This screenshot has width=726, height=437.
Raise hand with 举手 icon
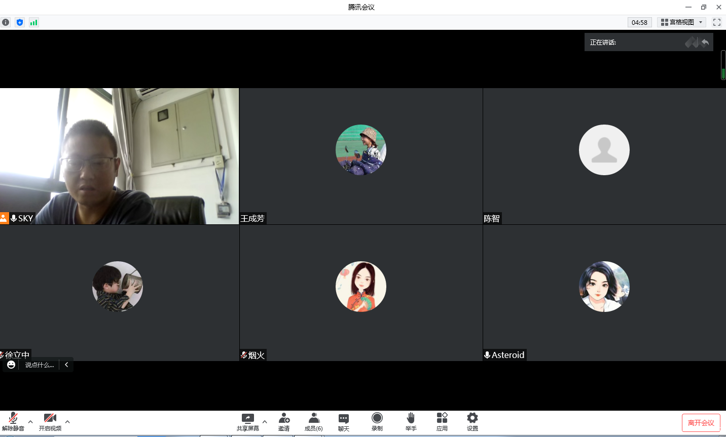(x=411, y=421)
